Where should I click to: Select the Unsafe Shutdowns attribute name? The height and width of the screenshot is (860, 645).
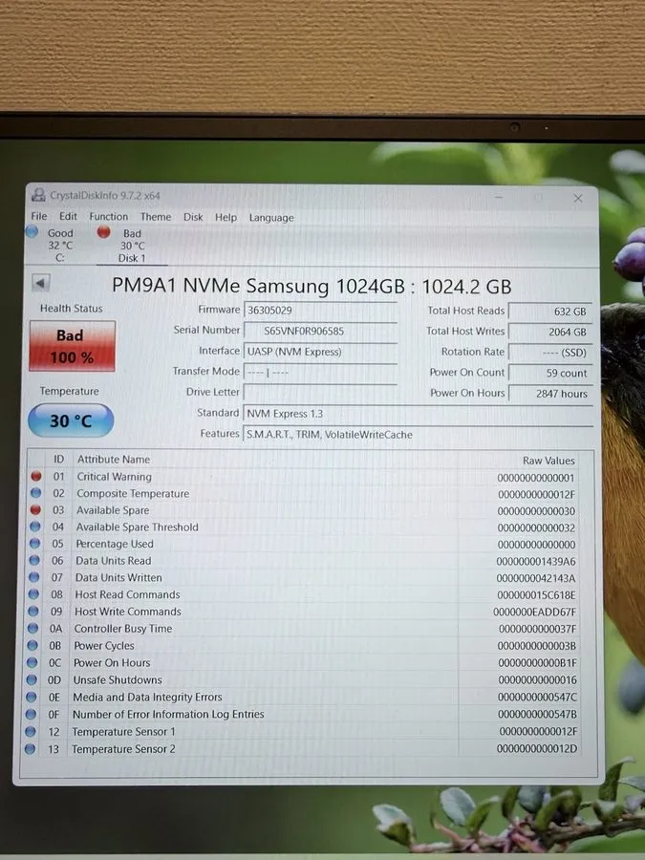pyautogui.click(x=118, y=679)
